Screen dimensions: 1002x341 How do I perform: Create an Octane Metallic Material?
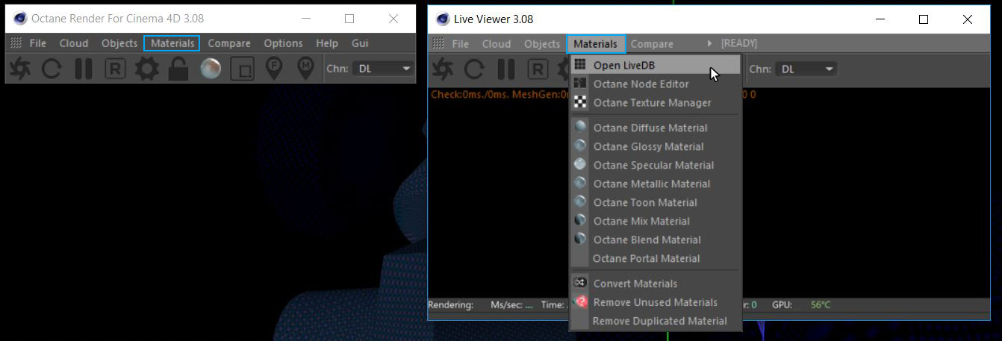pos(656,184)
